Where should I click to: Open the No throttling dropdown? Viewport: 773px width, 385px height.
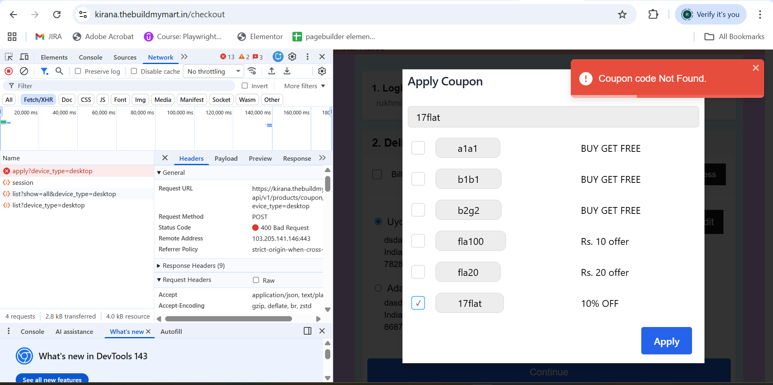tap(213, 71)
